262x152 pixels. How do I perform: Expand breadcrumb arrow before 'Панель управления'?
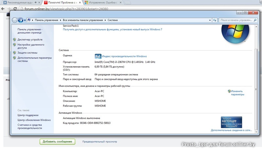click(x=32, y=20)
